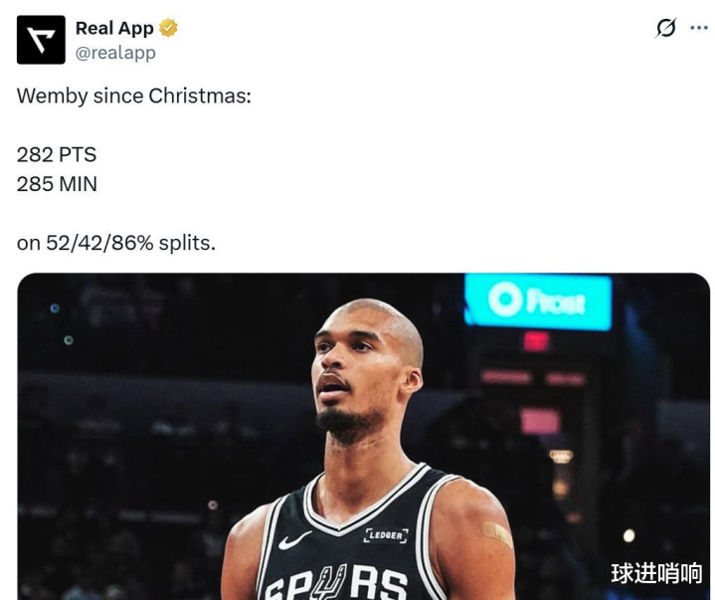Click the Chinese watermark text
This screenshot has height=600, width=715.
point(656,573)
